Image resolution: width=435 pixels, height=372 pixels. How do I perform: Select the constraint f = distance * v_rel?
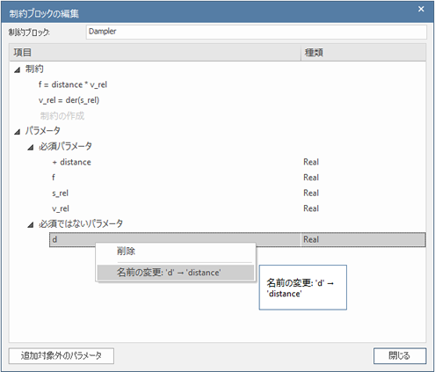[x=73, y=84]
